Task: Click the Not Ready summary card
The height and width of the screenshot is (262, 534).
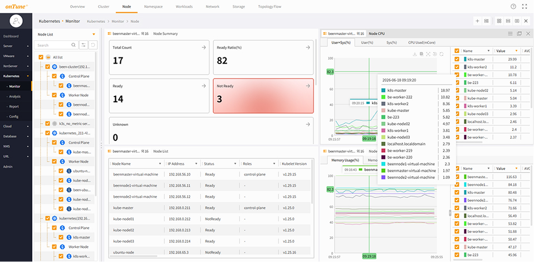Action: click(263, 96)
